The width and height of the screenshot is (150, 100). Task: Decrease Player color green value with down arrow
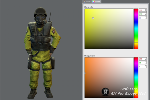pyautogui.click(x=145, y=14)
